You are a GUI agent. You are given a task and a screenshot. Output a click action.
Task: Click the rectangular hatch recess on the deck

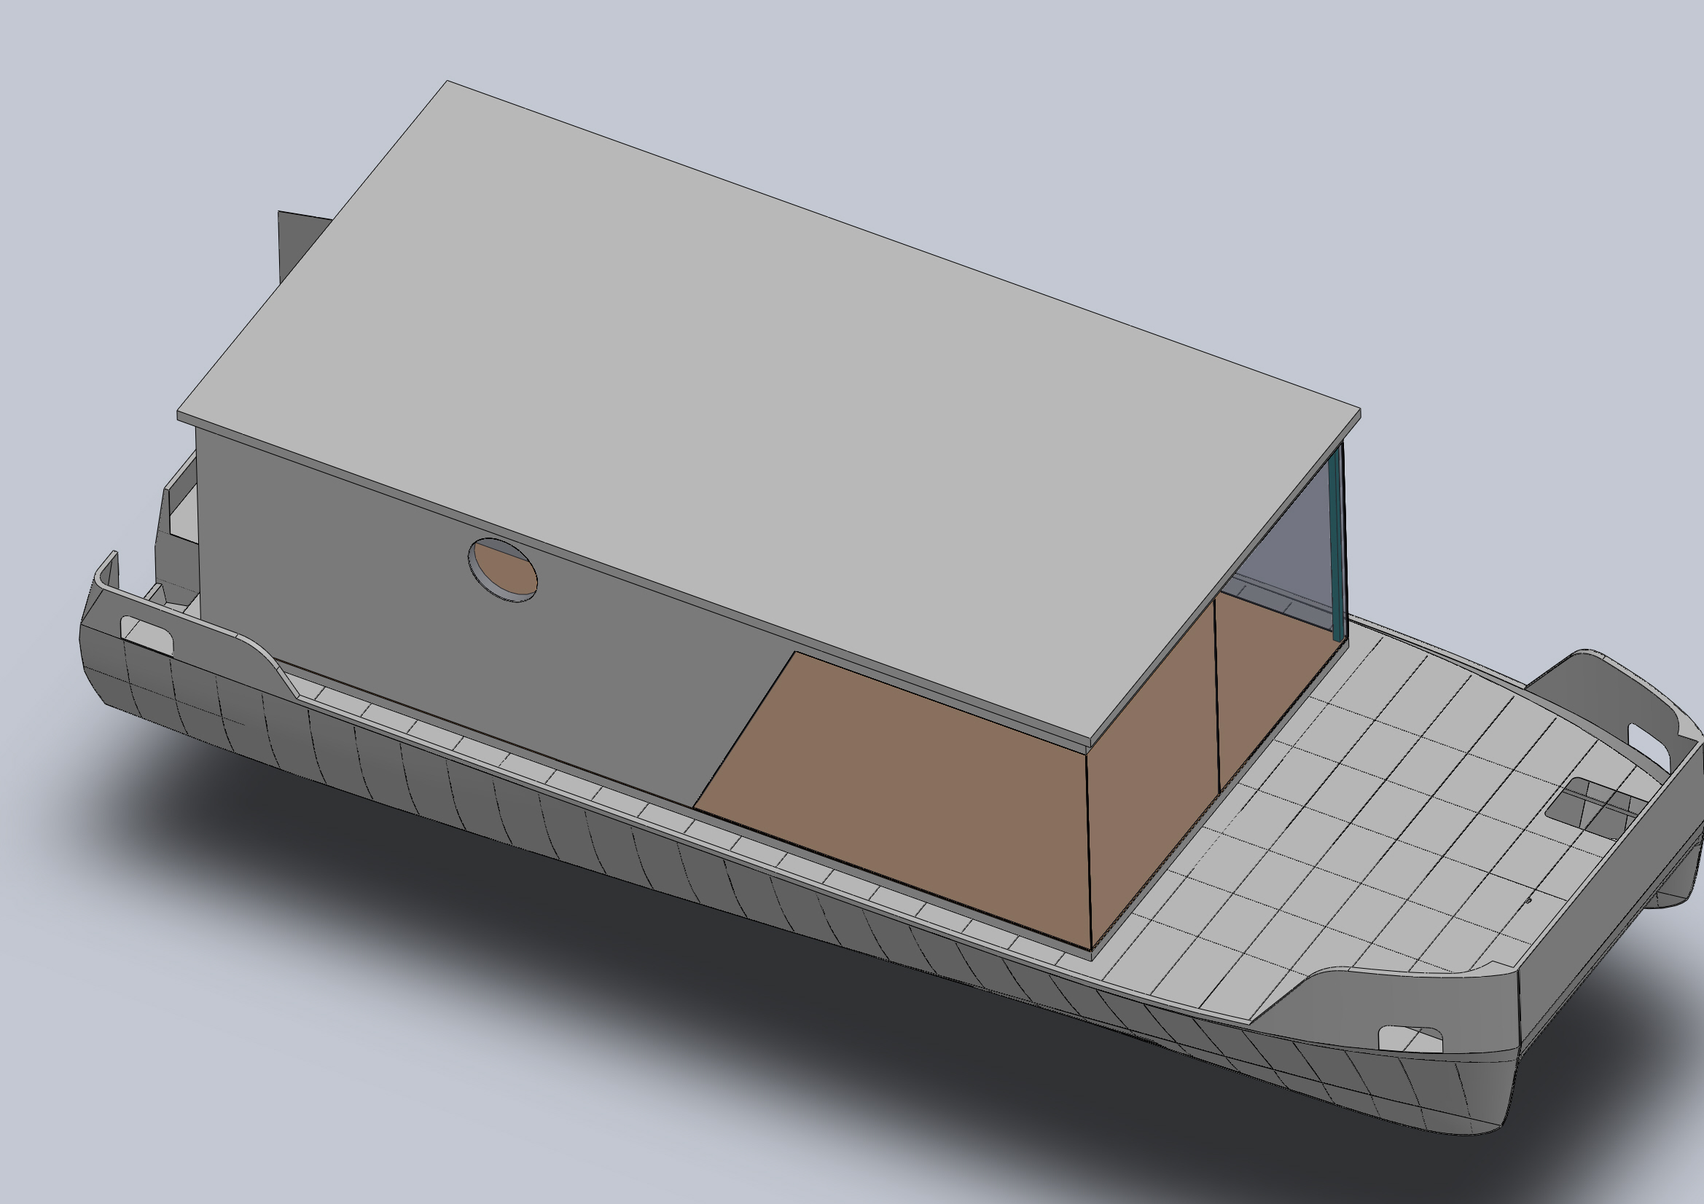point(1594,809)
